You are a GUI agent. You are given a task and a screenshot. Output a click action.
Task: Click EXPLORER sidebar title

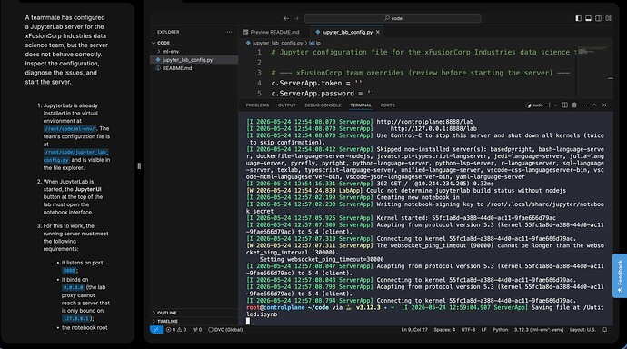pyautogui.click(x=168, y=32)
